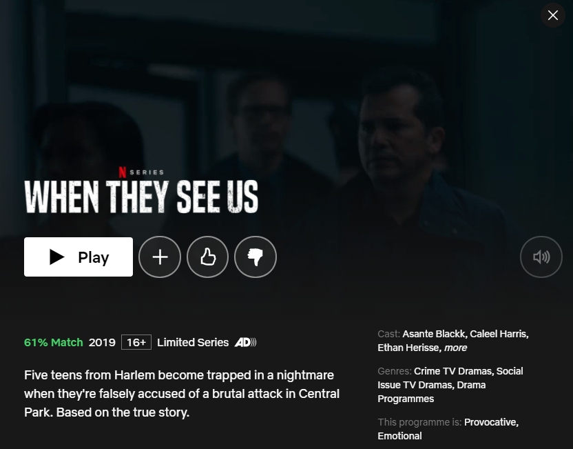Close the title details dialog
Viewport: 573px width, 449px height.
tap(553, 15)
